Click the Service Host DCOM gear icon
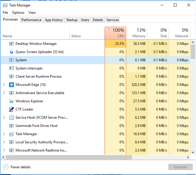Screen dimensions: 196x175 point(11,118)
